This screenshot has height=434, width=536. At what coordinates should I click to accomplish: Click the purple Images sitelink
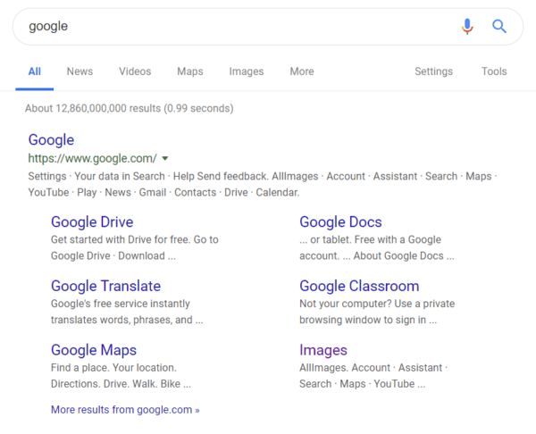click(x=322, y=350)
